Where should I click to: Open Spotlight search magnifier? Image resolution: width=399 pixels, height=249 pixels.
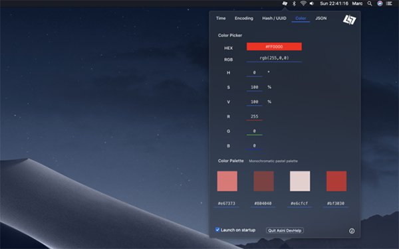370,3
